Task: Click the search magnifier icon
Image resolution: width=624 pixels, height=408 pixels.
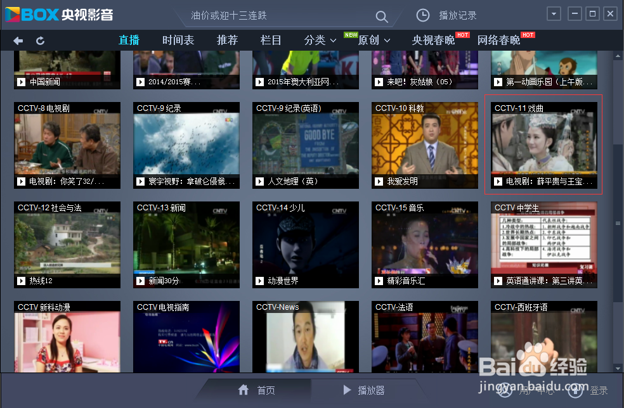Action: pyautogui.click(x=381, y=16)
